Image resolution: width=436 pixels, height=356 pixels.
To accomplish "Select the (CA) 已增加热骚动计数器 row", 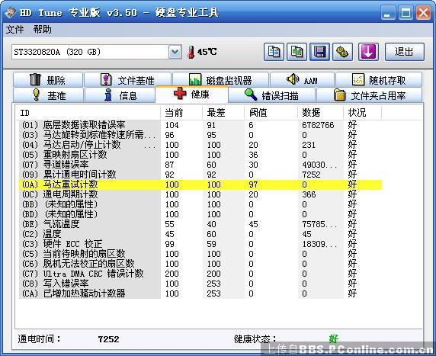I will 200,293.
